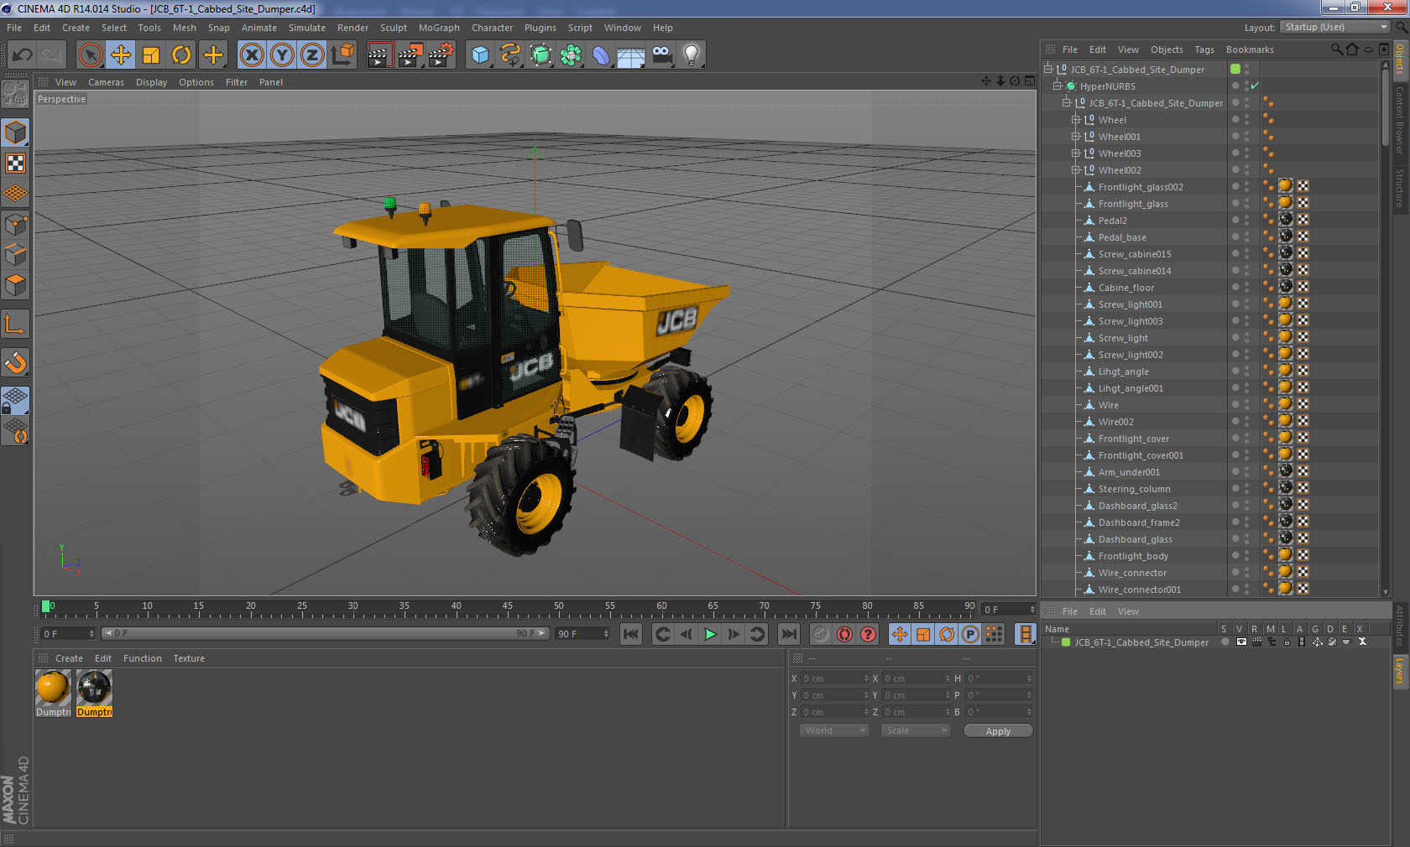Add a HyperNURBS generator object
Viewport: 1410px width, 847px height.
point(541,55)
